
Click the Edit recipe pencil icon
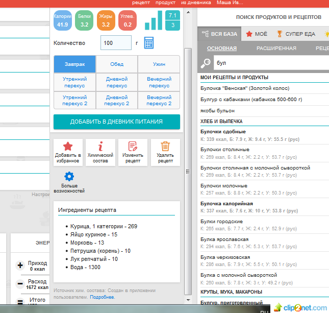[x=133, y=147]
